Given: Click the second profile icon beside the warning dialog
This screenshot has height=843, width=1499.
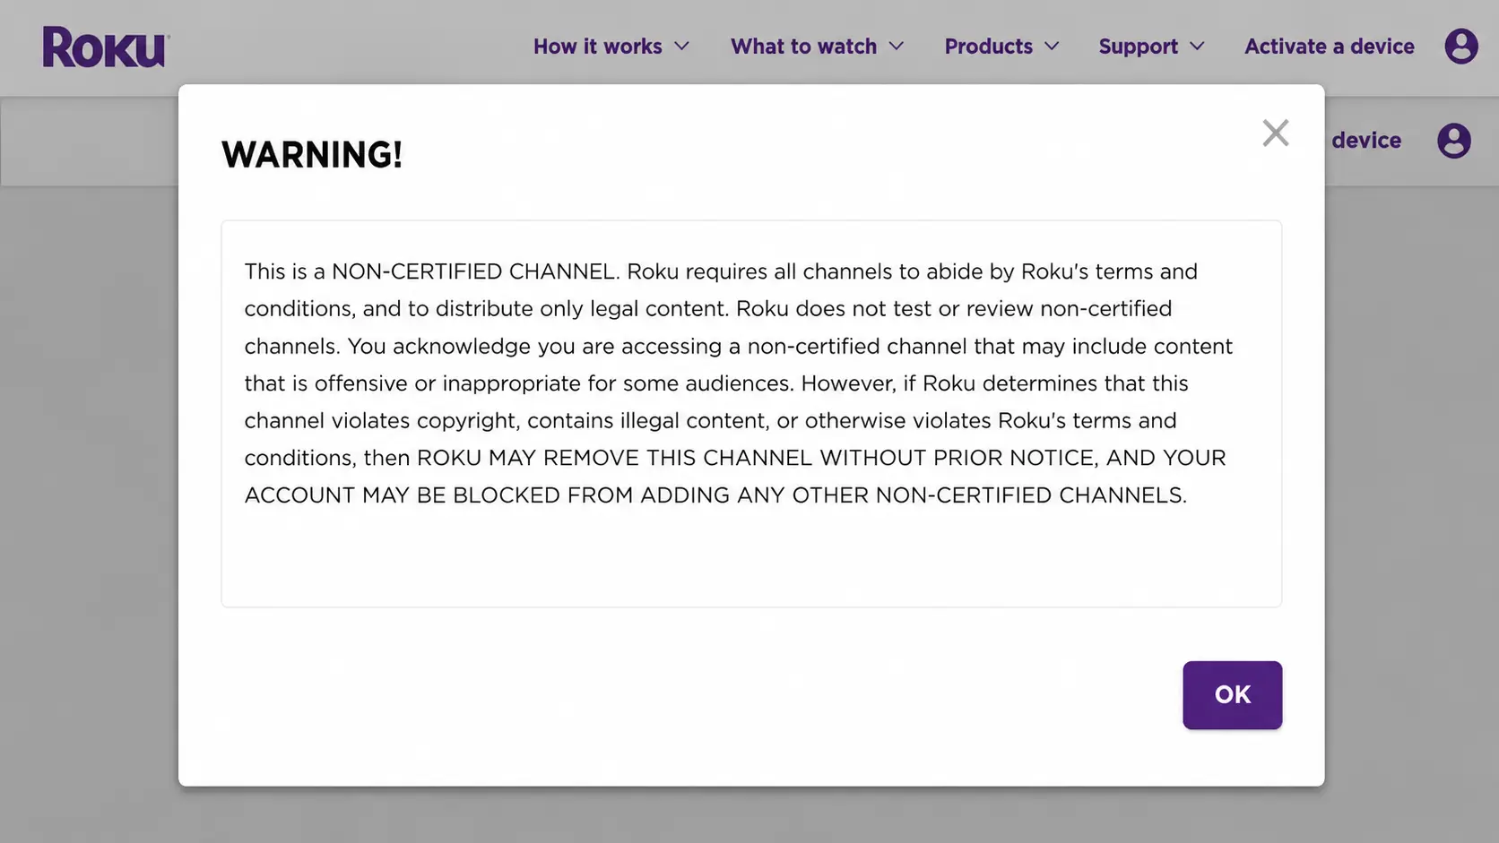Looking at the screenshot, I should pos(1453,141).
